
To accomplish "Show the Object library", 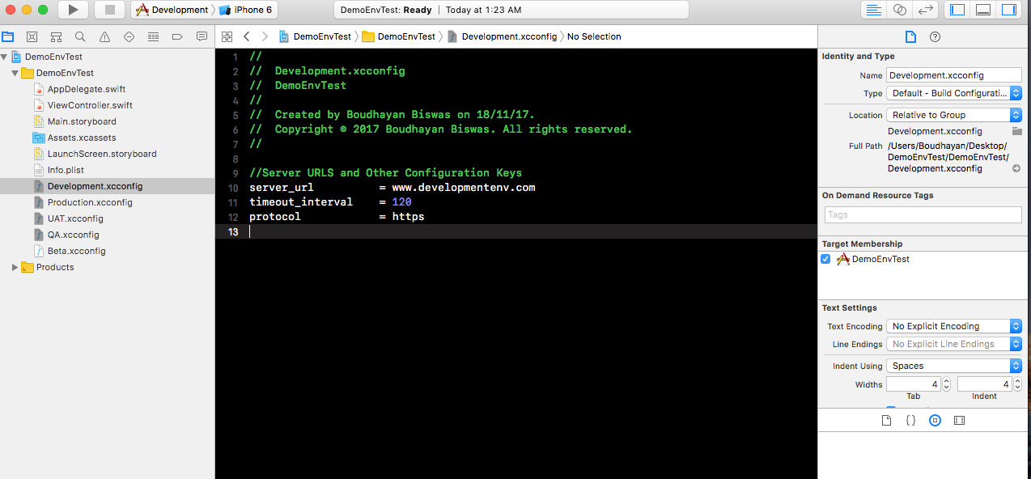I will [935, 421].
